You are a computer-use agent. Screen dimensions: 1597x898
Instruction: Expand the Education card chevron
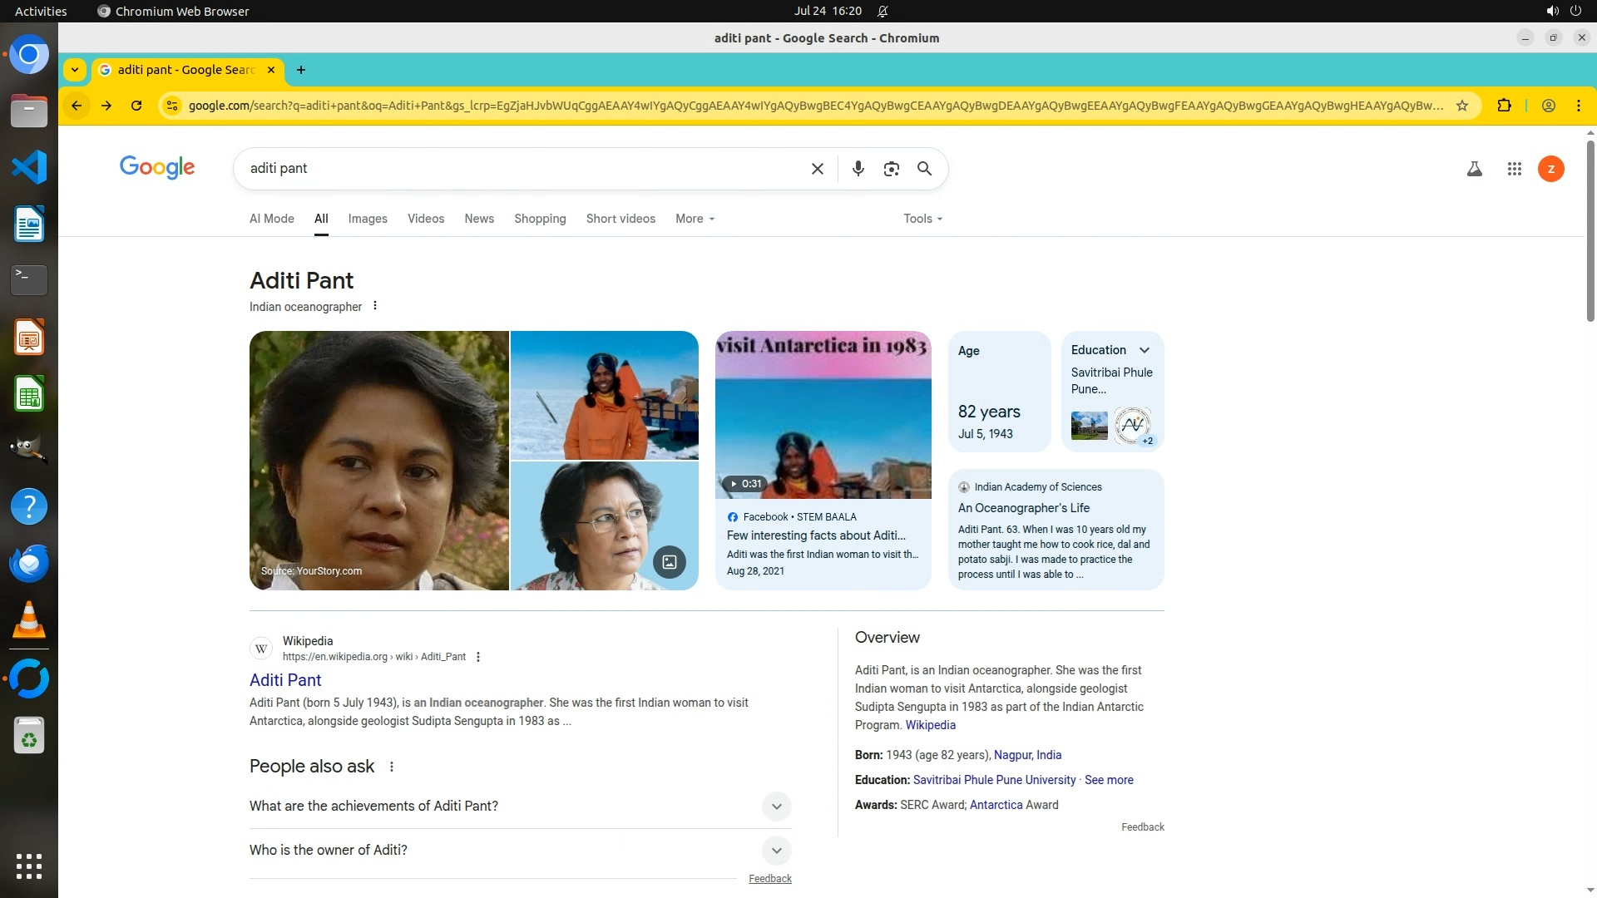pyautogui.click(x=1145, y=350)
